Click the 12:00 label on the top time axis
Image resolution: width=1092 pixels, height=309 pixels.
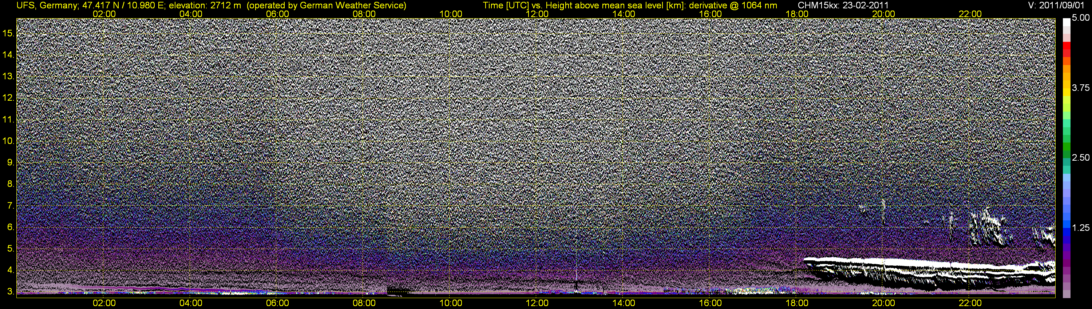point(537,14)
